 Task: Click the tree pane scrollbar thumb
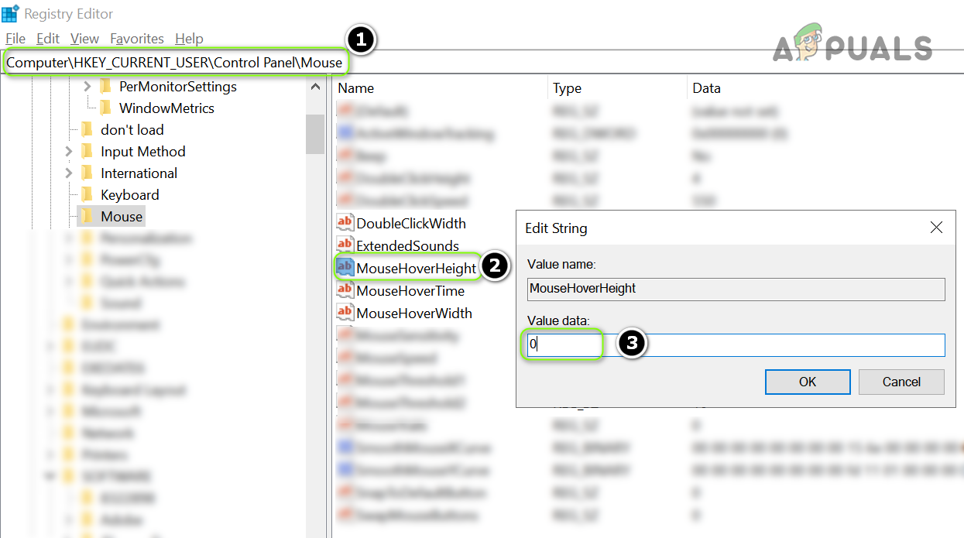click(315, 134)
